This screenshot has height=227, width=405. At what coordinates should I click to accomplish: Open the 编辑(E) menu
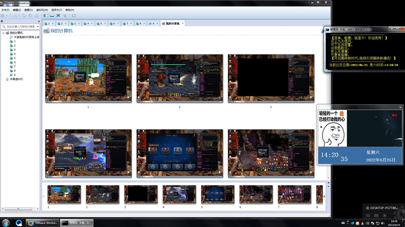pyautogui.click(x=17, y=10)
